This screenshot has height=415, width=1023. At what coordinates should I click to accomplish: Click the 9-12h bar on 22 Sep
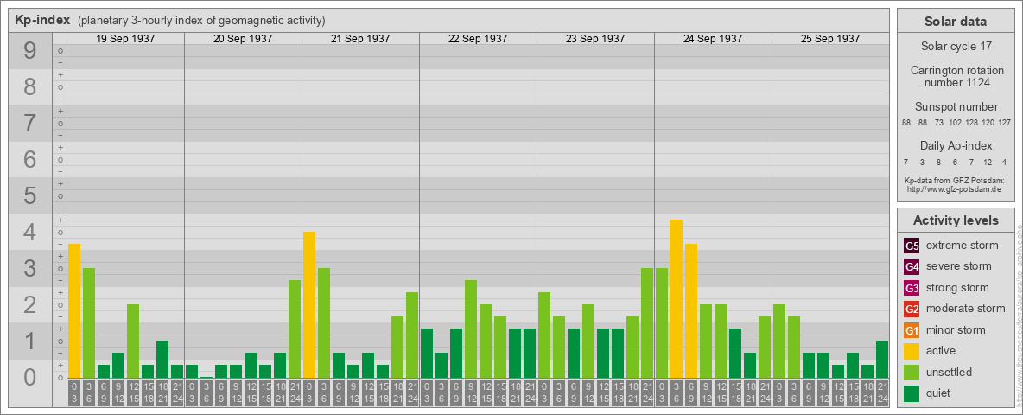(470, 329)
